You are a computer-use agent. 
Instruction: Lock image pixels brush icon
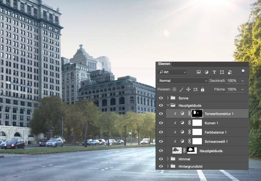pyautogui.click(x=181, y=89)
